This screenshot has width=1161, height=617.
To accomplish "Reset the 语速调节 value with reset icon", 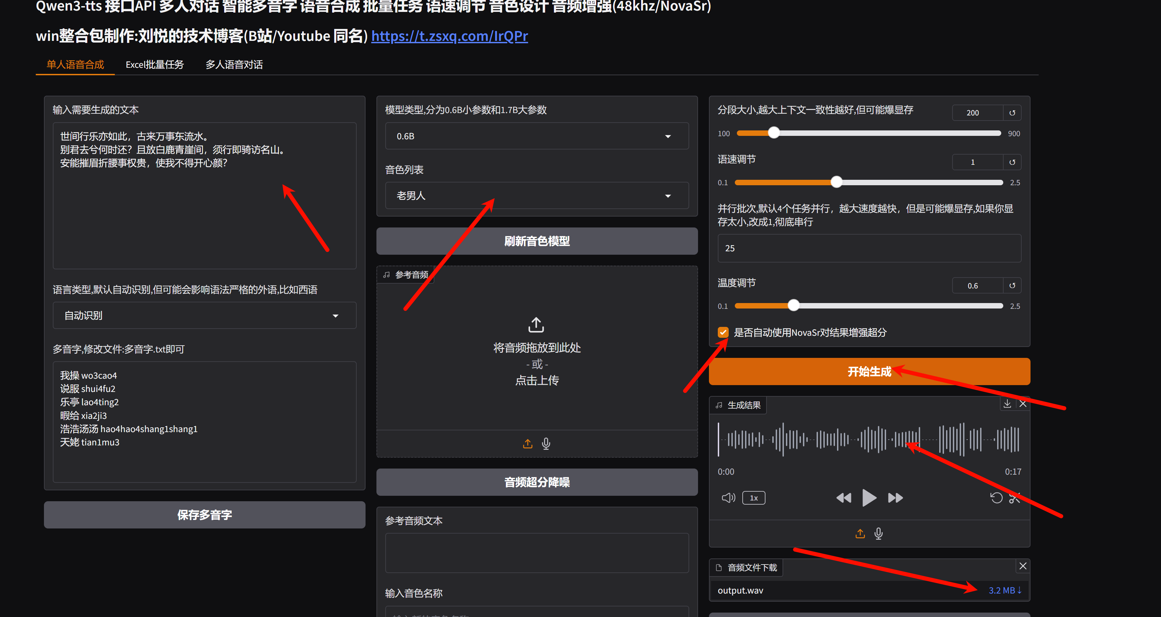I will click(x=1012, y=162).
